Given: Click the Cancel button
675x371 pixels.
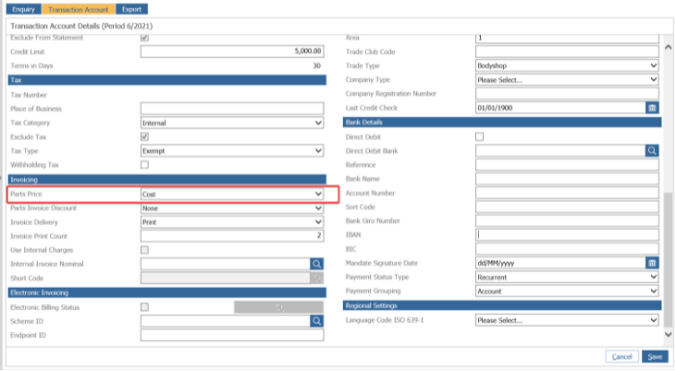Looking at the screenshot, I should (x=622, y=357).
